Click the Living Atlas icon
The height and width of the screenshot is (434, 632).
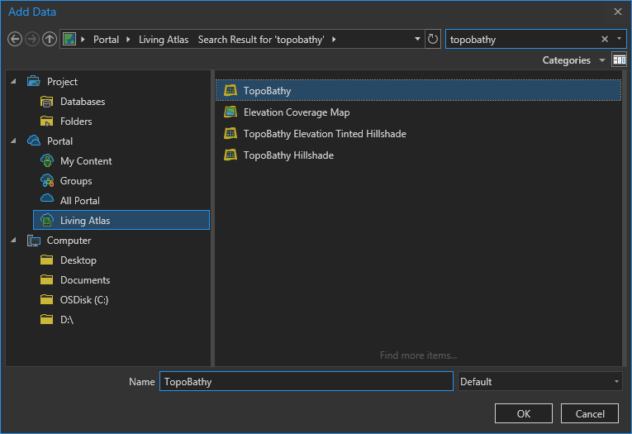[x=47, y=220]
